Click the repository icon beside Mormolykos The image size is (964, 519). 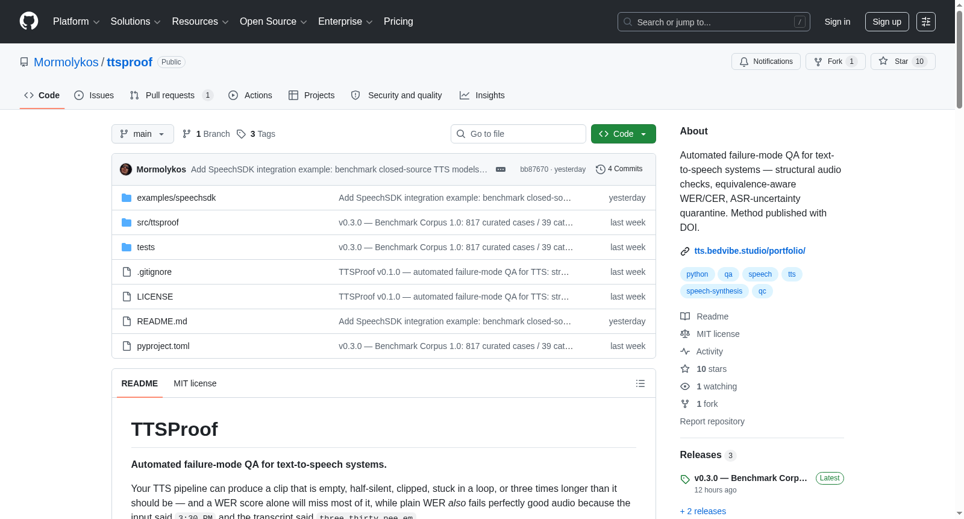(24, 62)
